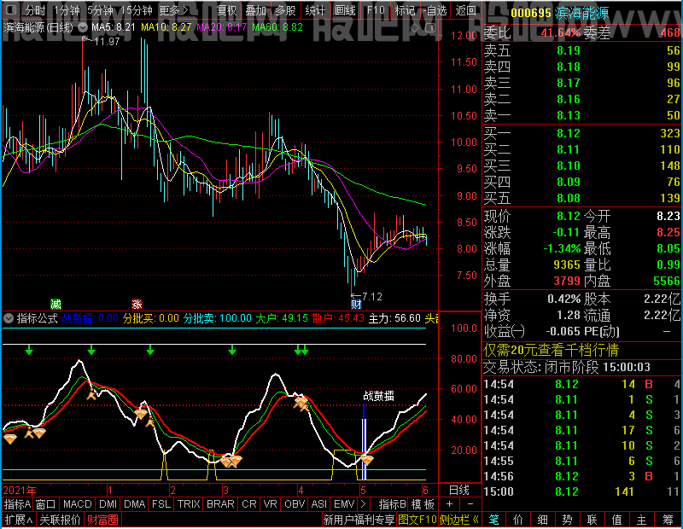Image resolution: width=683 pixels, height=529 pixels.
Task: Click the 返回 back button
Action: [x=465, y=10]
